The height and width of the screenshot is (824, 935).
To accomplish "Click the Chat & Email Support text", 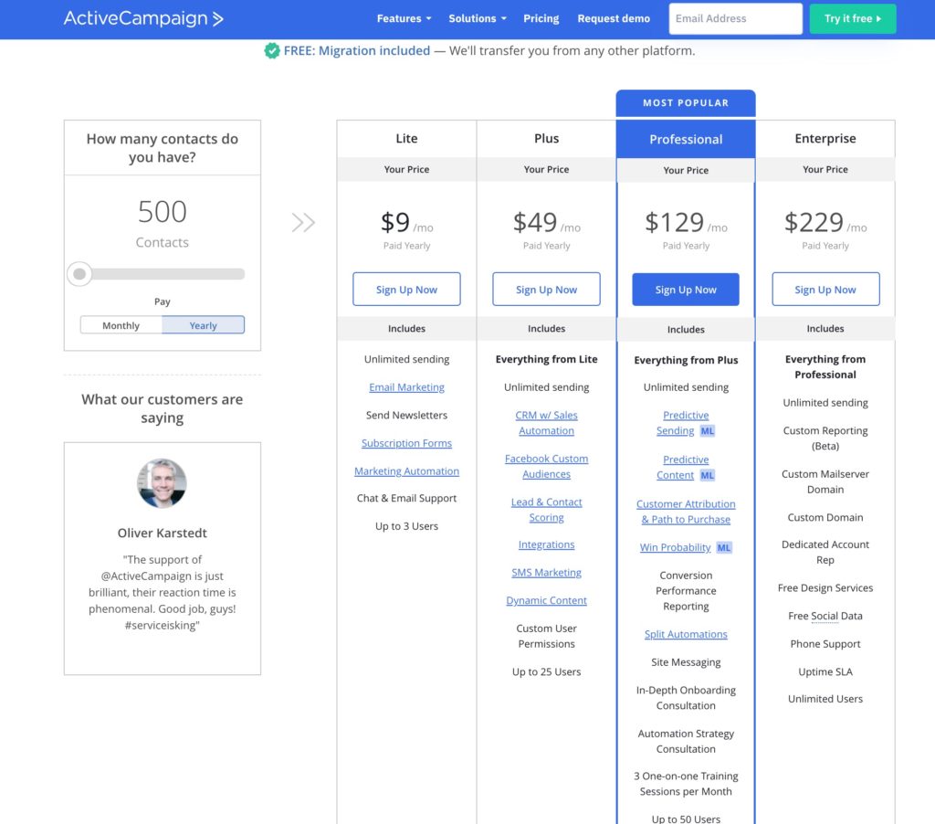I will click(406, 498).
